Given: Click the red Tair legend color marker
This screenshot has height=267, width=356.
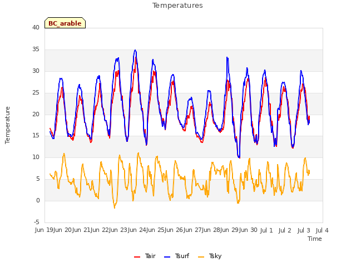Looking at the screenshot, I should click(137, 257).
